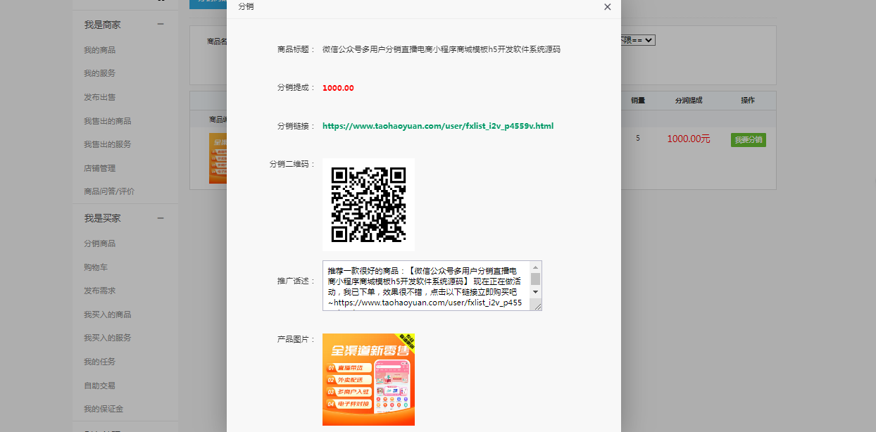Open 我售出的商品 list
The height and width of the screenshot is (432, 876).
107,121
